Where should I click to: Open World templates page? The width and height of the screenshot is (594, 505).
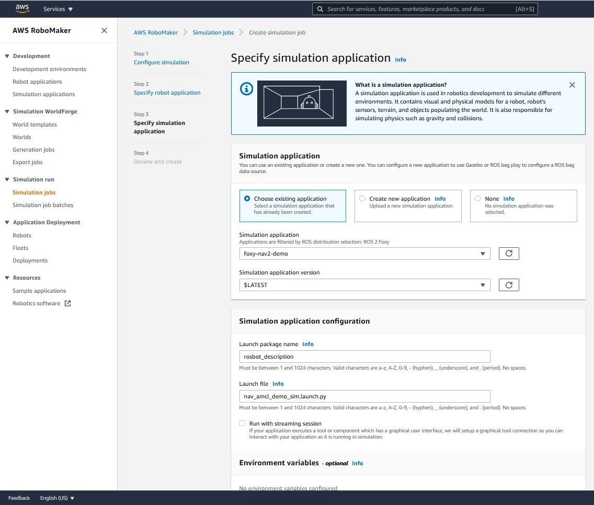pyautogui.click(x=35, y=124)
